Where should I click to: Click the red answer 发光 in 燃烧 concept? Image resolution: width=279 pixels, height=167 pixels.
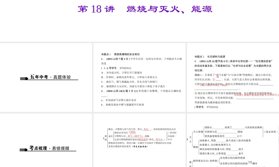(x=146, y=129)
